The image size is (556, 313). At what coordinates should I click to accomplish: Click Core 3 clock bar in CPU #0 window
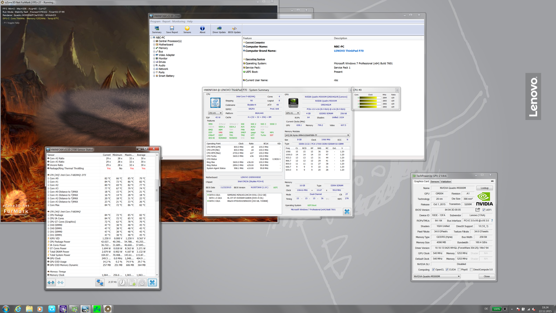tap(370, 107)
